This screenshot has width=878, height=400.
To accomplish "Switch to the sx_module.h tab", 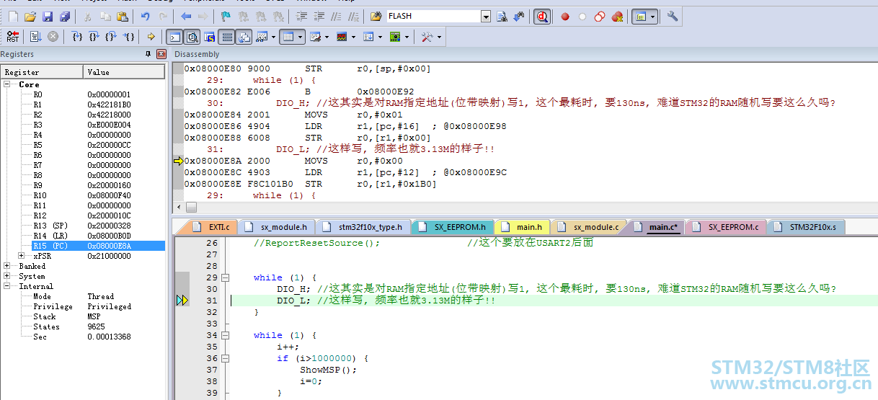I will point(278,227).
